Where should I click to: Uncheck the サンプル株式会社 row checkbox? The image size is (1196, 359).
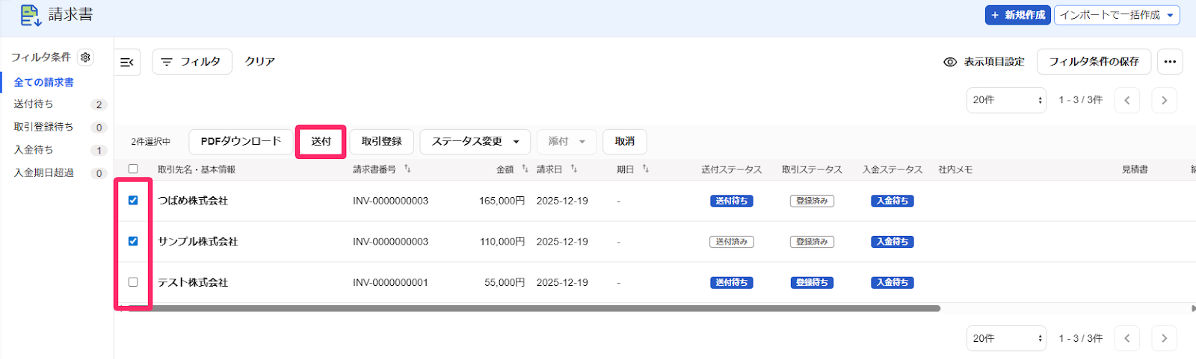click(x=133, y=241)
